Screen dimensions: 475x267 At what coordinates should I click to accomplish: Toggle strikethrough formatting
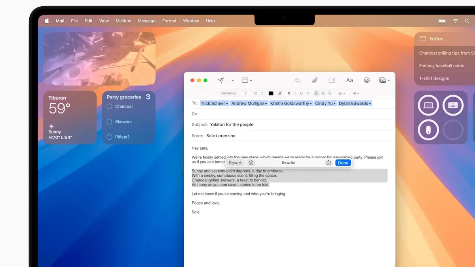(x=308, y=93)
